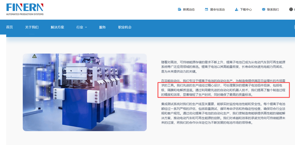Open the 新闻动态 text link

189,9
